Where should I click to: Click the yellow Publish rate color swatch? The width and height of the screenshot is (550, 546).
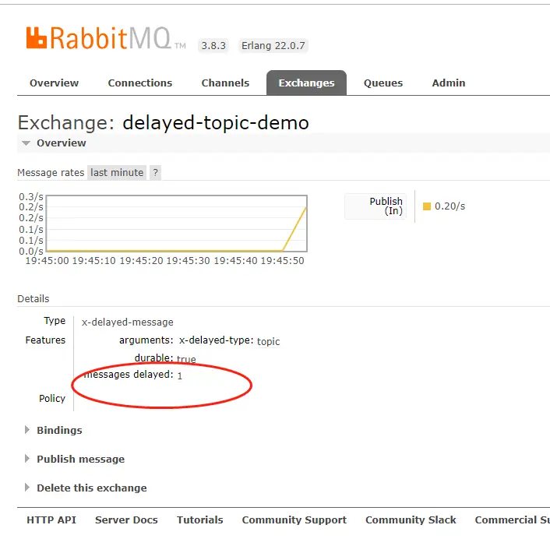[x=427, y=206]
